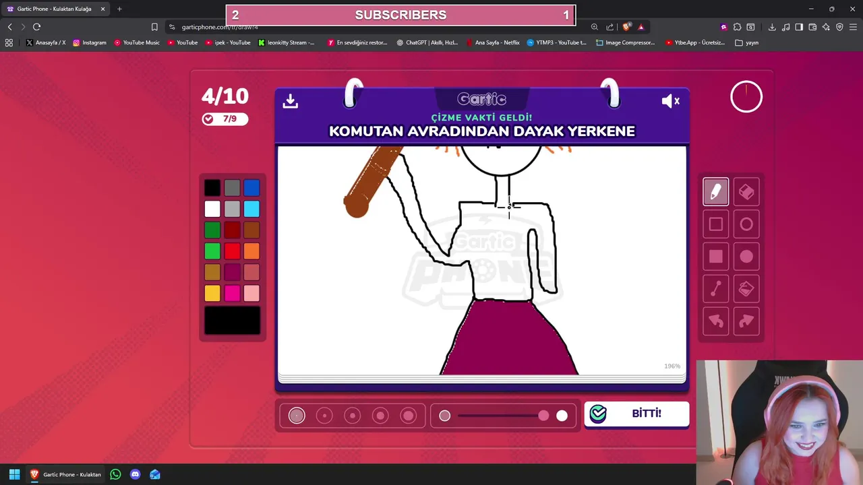Open the yayın bookmarks folder
The image size is (863, 485).
[x=747, y=42]
